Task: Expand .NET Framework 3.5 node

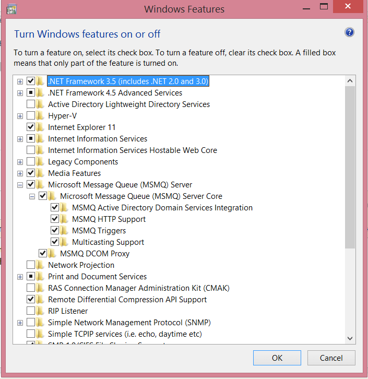Action: (x=20, y=81)
